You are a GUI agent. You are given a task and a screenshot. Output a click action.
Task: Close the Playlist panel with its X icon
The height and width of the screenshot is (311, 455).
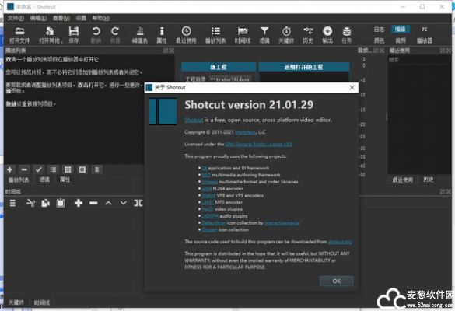click(172, 51)
